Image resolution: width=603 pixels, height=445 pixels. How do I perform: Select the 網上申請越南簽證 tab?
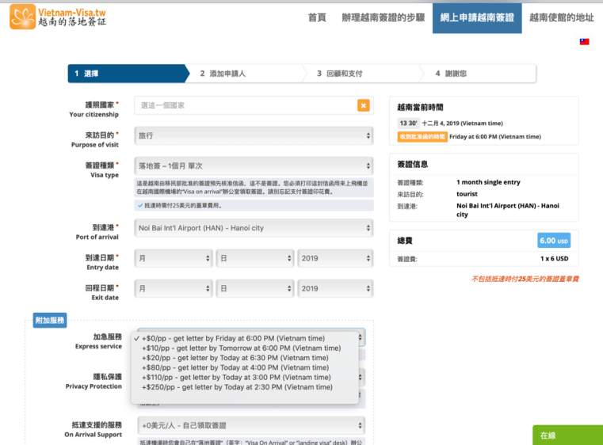(x=476, y=17)
